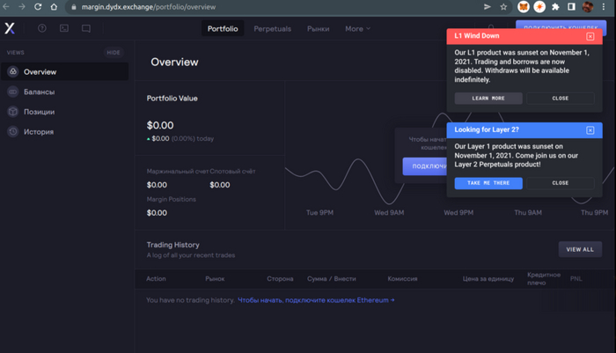Select Overview in sidebar views
Screen dimensions: 616x353
coord(65,71)
